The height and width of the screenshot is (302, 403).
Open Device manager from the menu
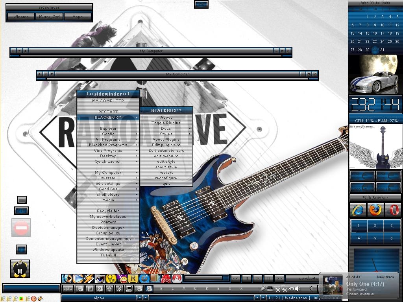pyautogui.click(x=108, y=228)
